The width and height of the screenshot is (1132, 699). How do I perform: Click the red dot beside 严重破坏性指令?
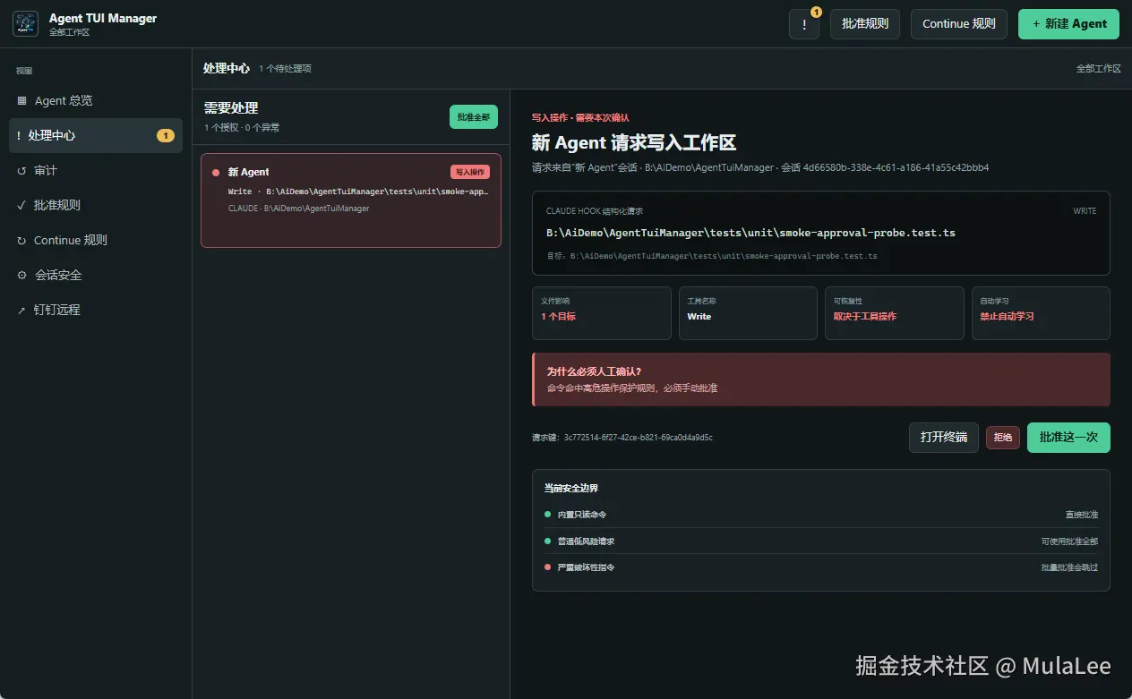click(x=547, y=567)
